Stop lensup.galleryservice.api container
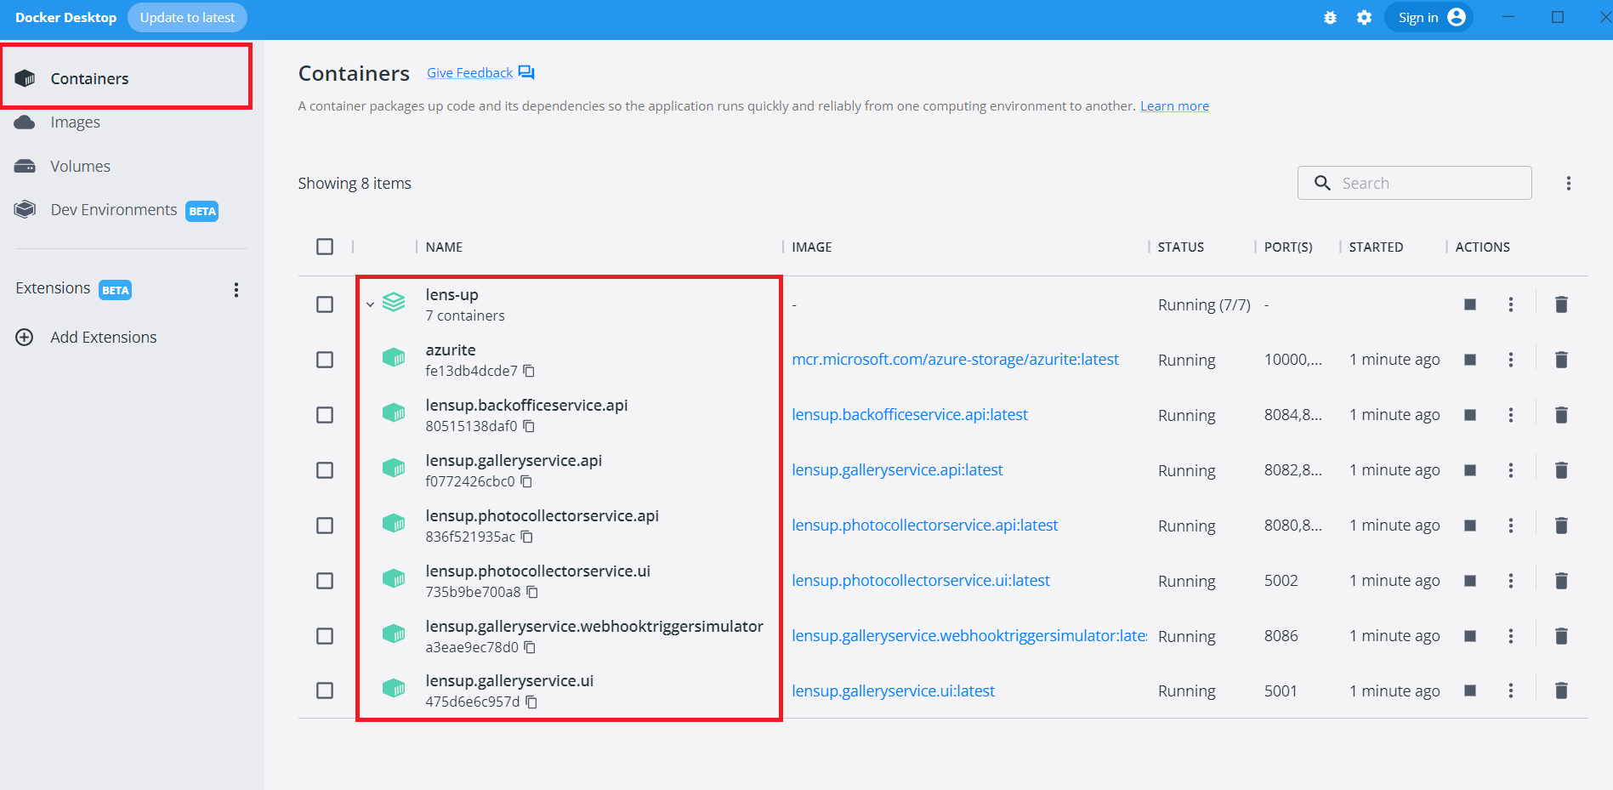The image size is (1613, 790). click(x=1470, y=470)
